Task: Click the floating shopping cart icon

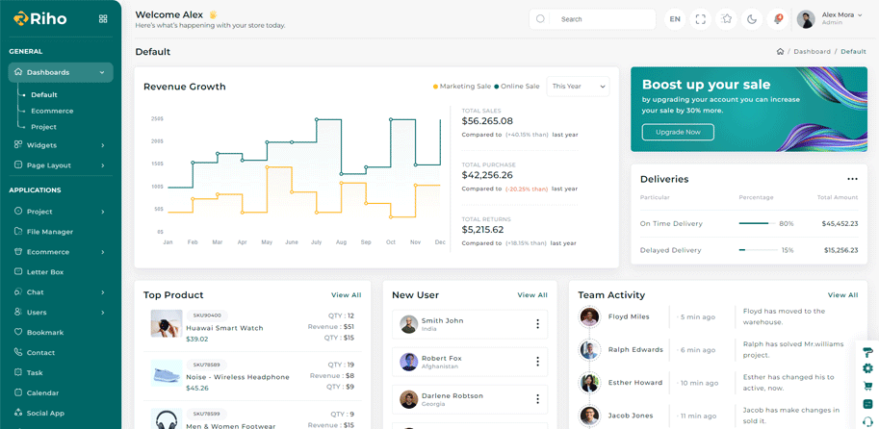Action: pos(867,387)
